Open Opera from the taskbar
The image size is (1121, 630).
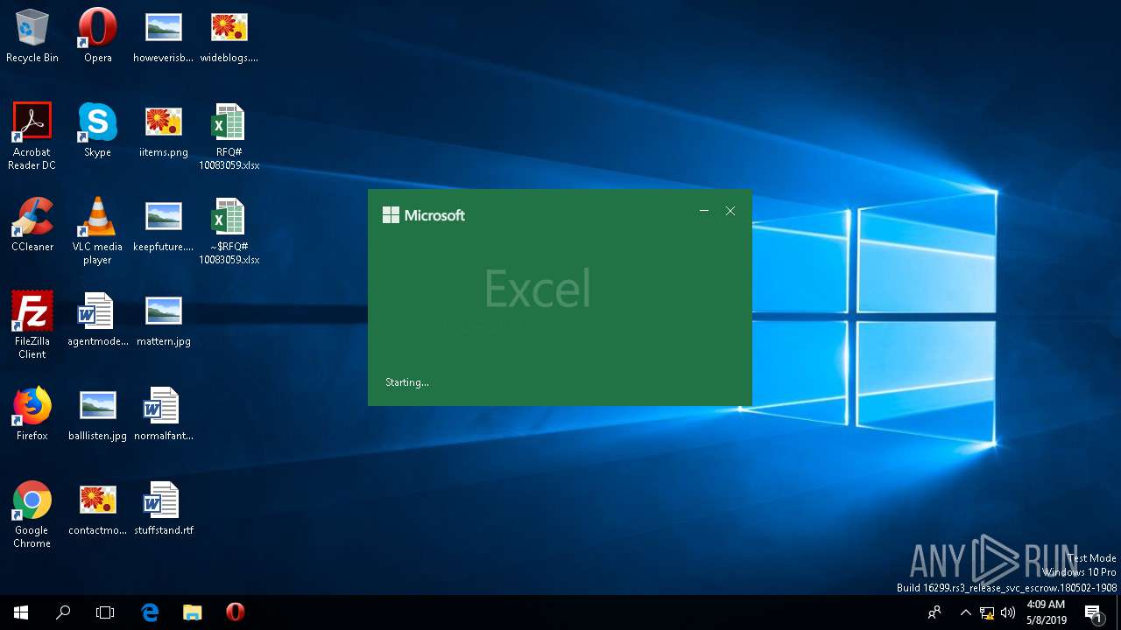tap(235, 612)
